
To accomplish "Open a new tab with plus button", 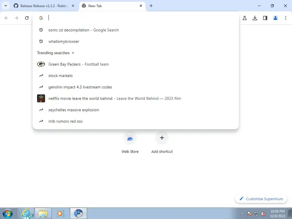I will point(151,6).
